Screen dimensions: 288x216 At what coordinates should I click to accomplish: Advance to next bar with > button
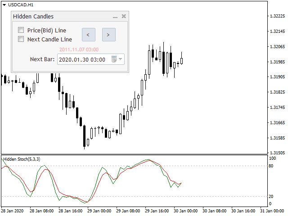[109, 35]
